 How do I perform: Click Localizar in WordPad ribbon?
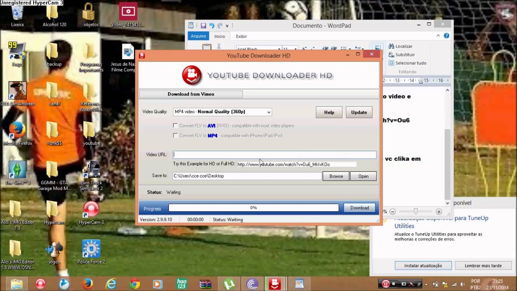(401, 46)
